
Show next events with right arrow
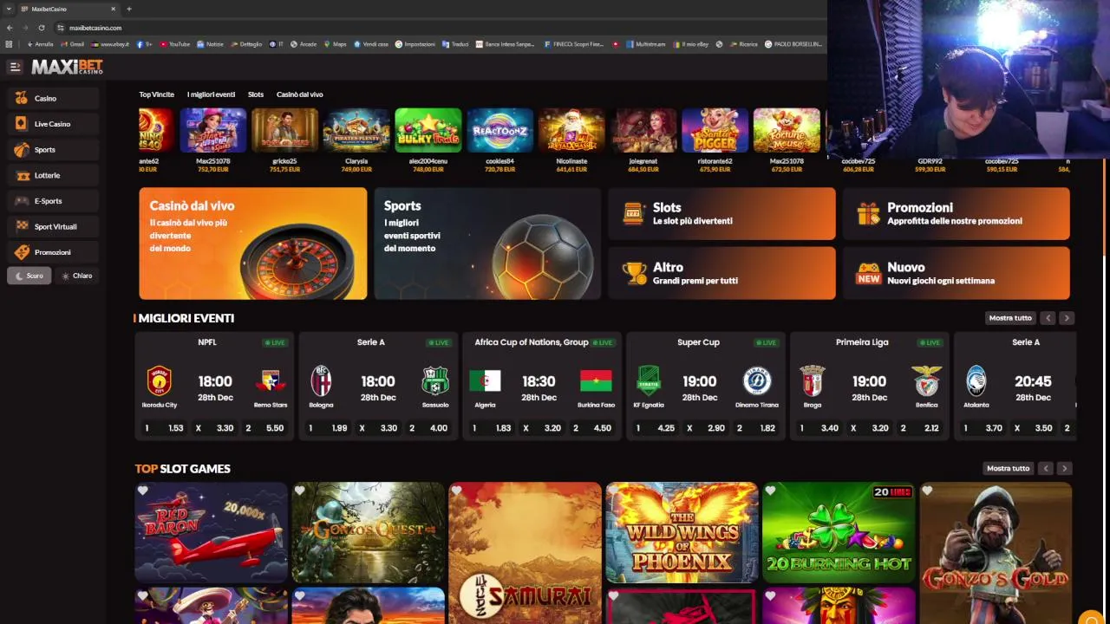tap(1067, 318)
